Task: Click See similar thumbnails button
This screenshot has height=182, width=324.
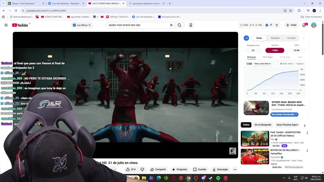Action: point(285,115)
